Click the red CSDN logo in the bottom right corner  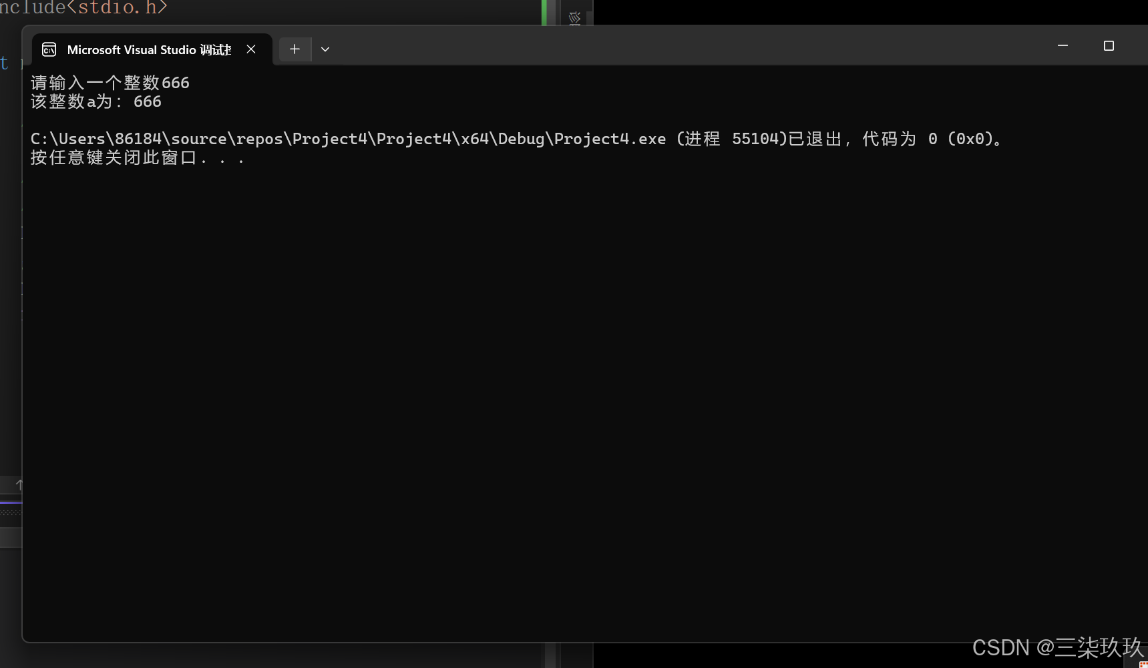[x=1143, y=665]
